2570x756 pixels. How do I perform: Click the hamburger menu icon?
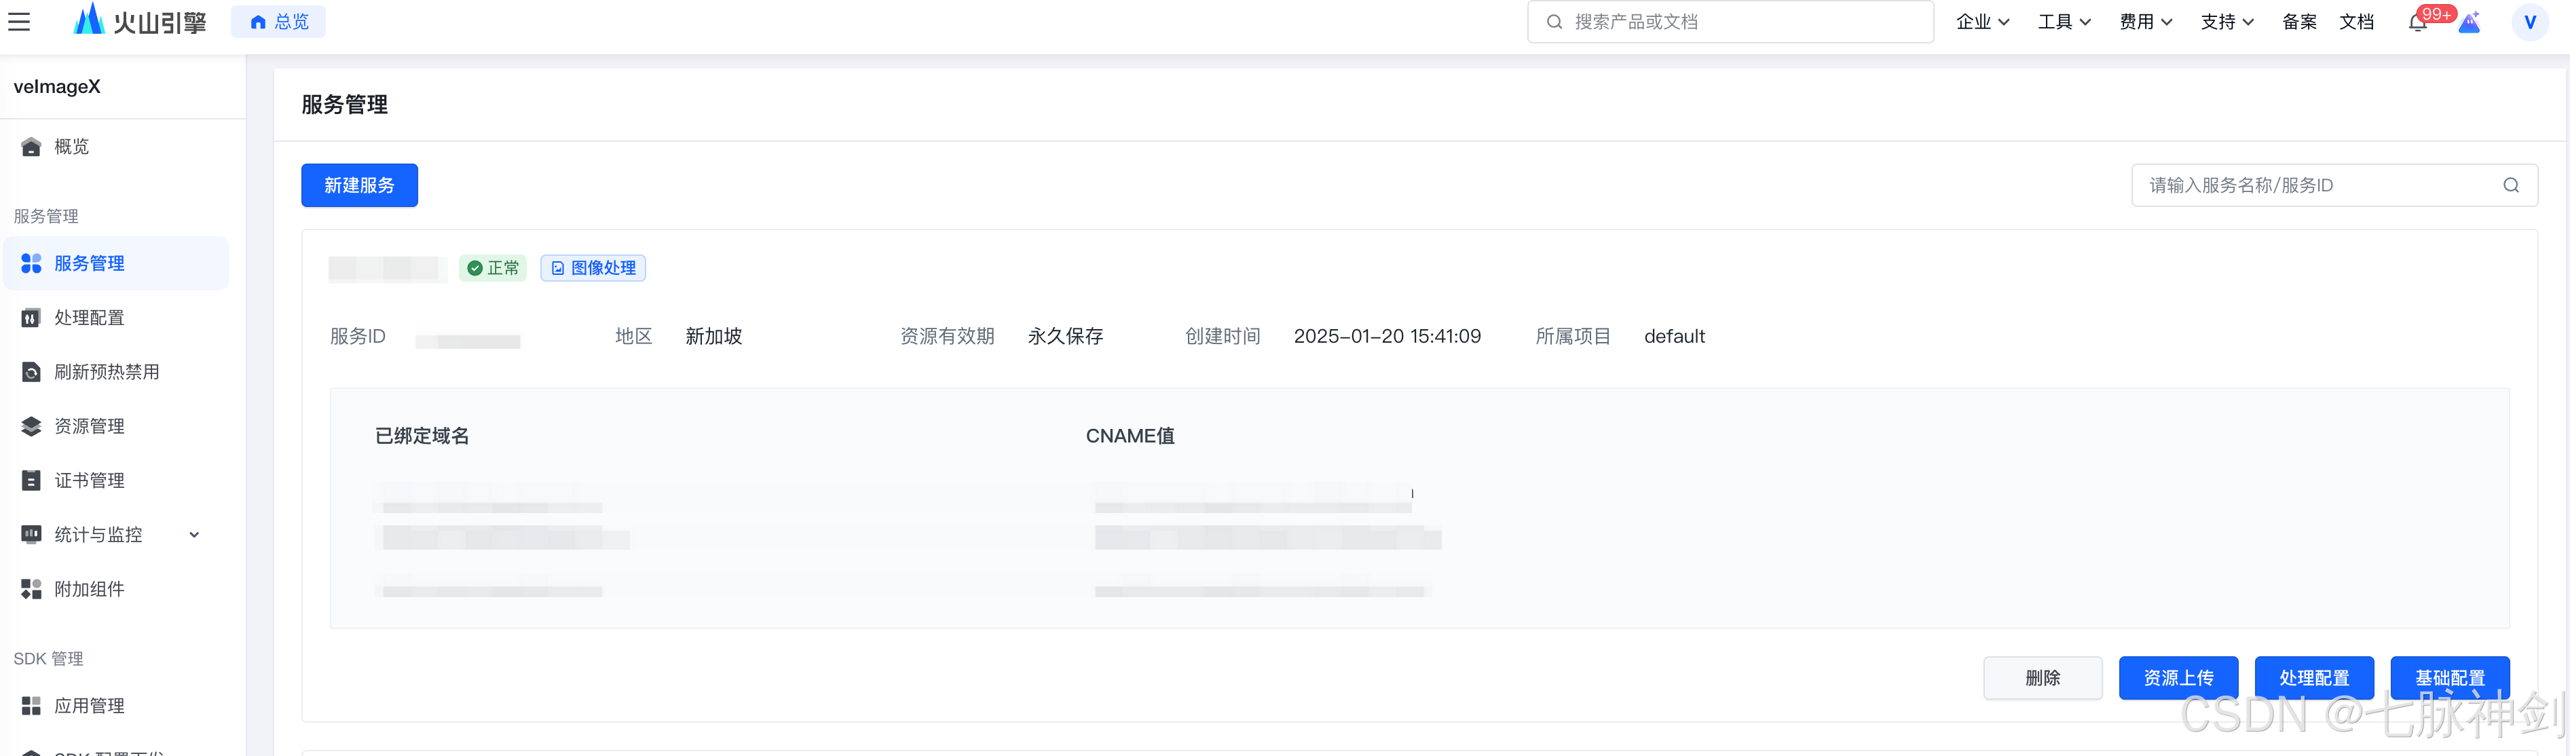[x=19, y=21]
